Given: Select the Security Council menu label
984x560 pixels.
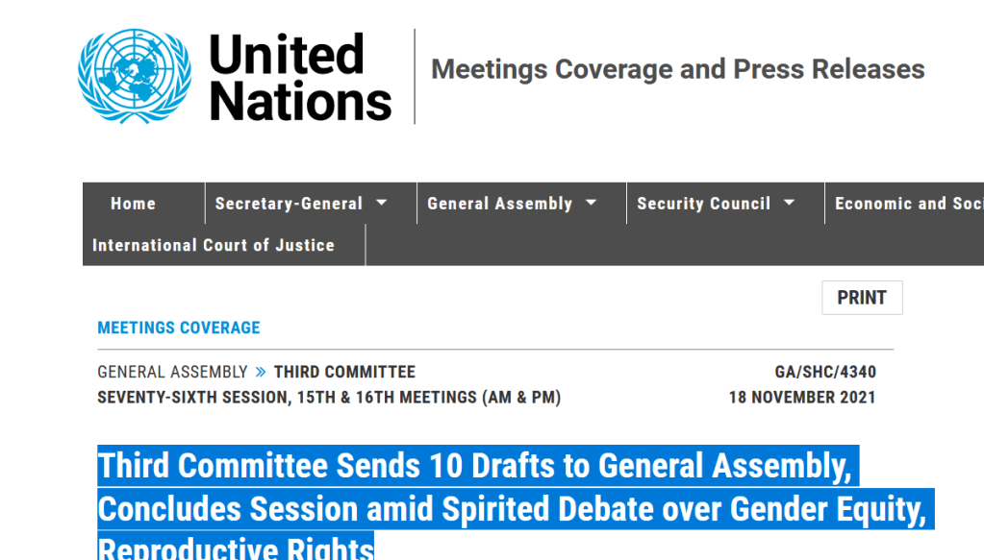Looking at the screenshot, I should tap(703, 204).
